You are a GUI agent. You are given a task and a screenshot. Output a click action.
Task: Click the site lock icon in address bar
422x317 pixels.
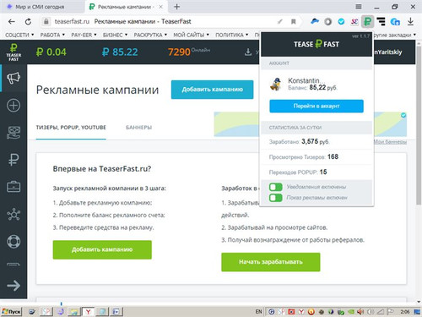(46, 21)
